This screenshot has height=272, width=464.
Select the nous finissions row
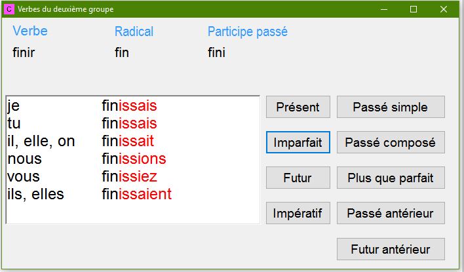132,159
